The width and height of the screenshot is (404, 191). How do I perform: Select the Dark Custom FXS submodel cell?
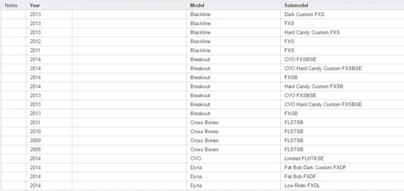[342, 15]
